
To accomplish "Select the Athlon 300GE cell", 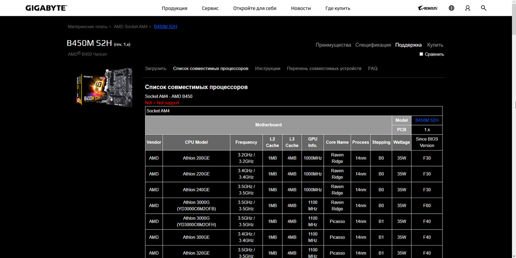I will pyautogui.click(x=196, y=237).
